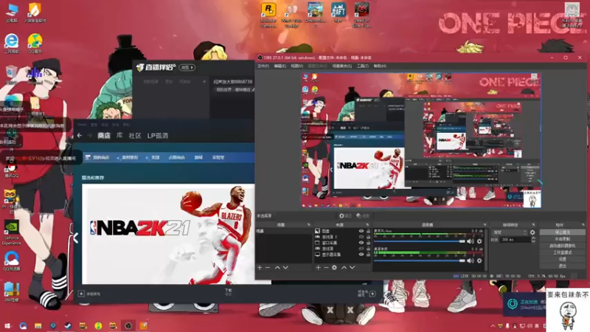Click the 退出 button in OBS Controls

coord(562,266)
